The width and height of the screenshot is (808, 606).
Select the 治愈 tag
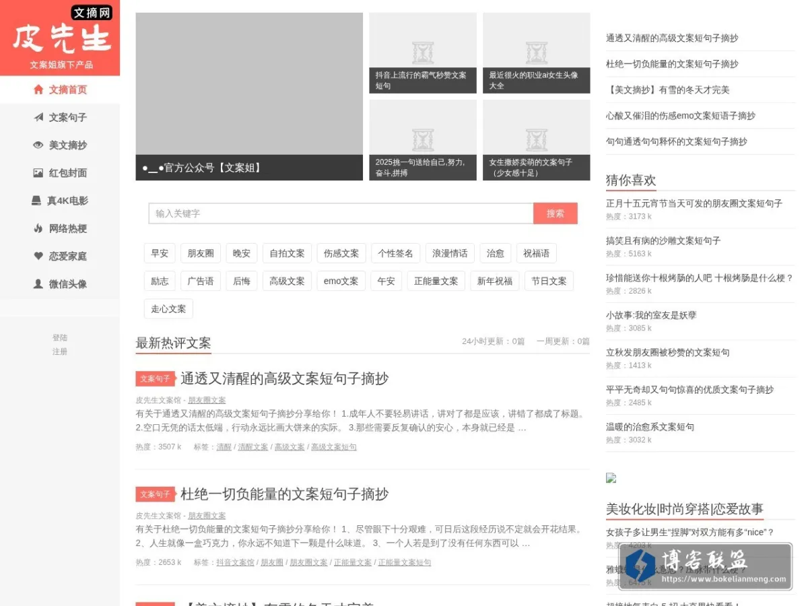(x=496, y=253)
